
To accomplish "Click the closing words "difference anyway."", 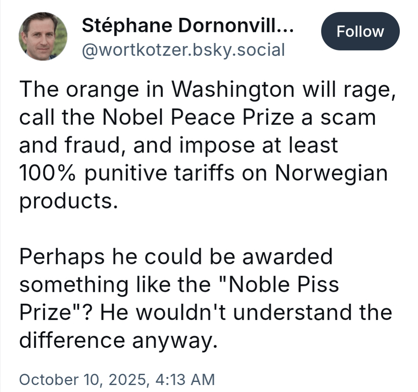I will (116, 340).
